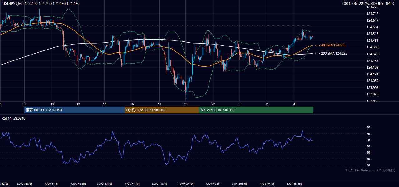Click the RSI(14) 59.0748 indicator label
Image resolution: width=399 pixels, height=187 pixels.
pyautogui.click(x=14, y=118)
